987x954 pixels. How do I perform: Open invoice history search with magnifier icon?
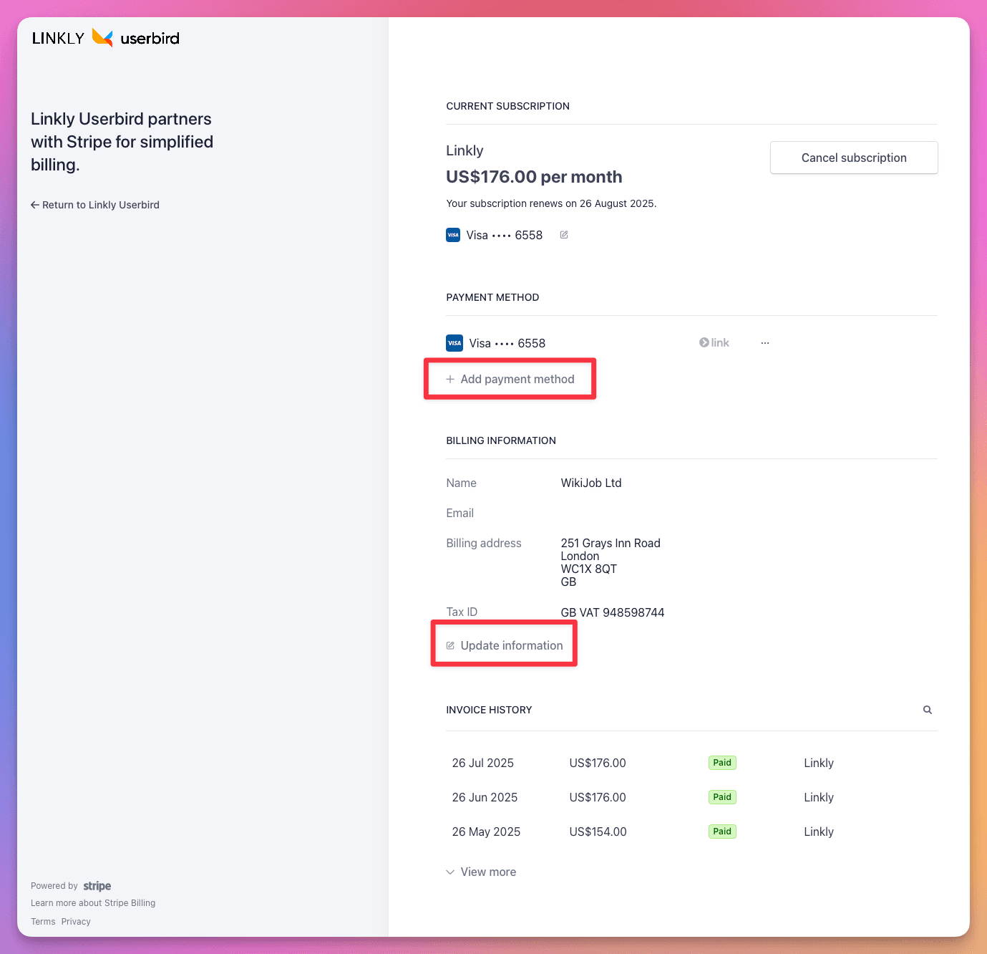tap(928, 710)
